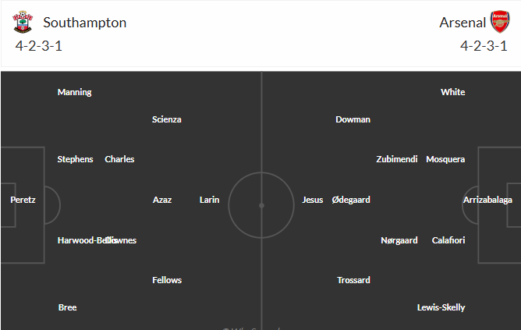Select Arsenal defender Calafiori
The width and height of the screenshot is (521, 330).
(x=448, y=240)
